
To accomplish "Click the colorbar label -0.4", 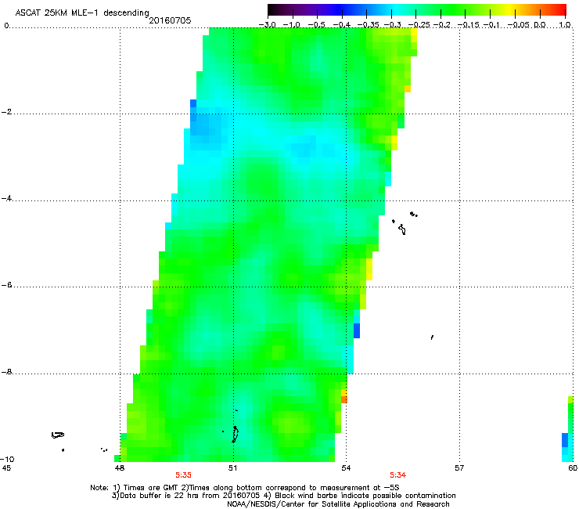I will (342, 25).
